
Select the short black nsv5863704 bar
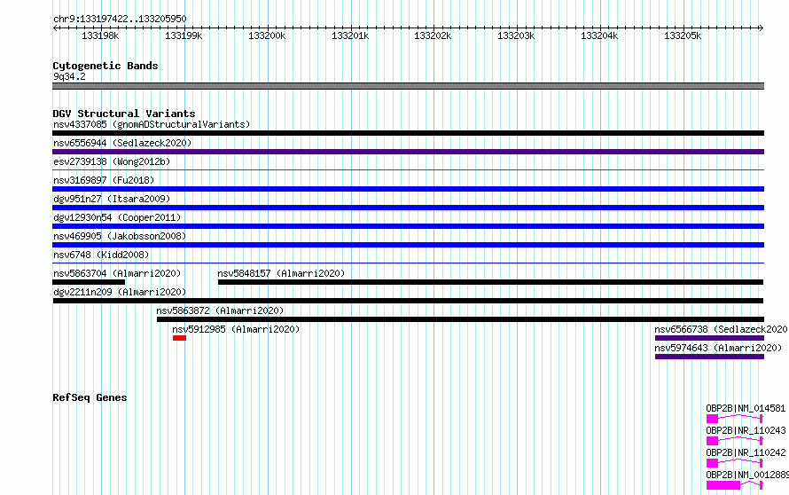coord(89,282)
